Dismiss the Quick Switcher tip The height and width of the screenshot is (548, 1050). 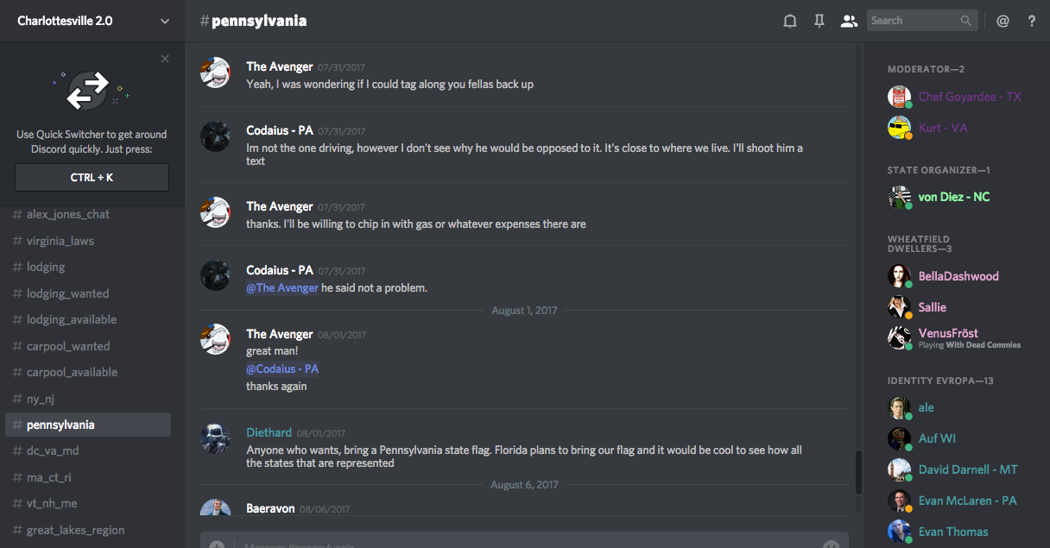(165, 59)
